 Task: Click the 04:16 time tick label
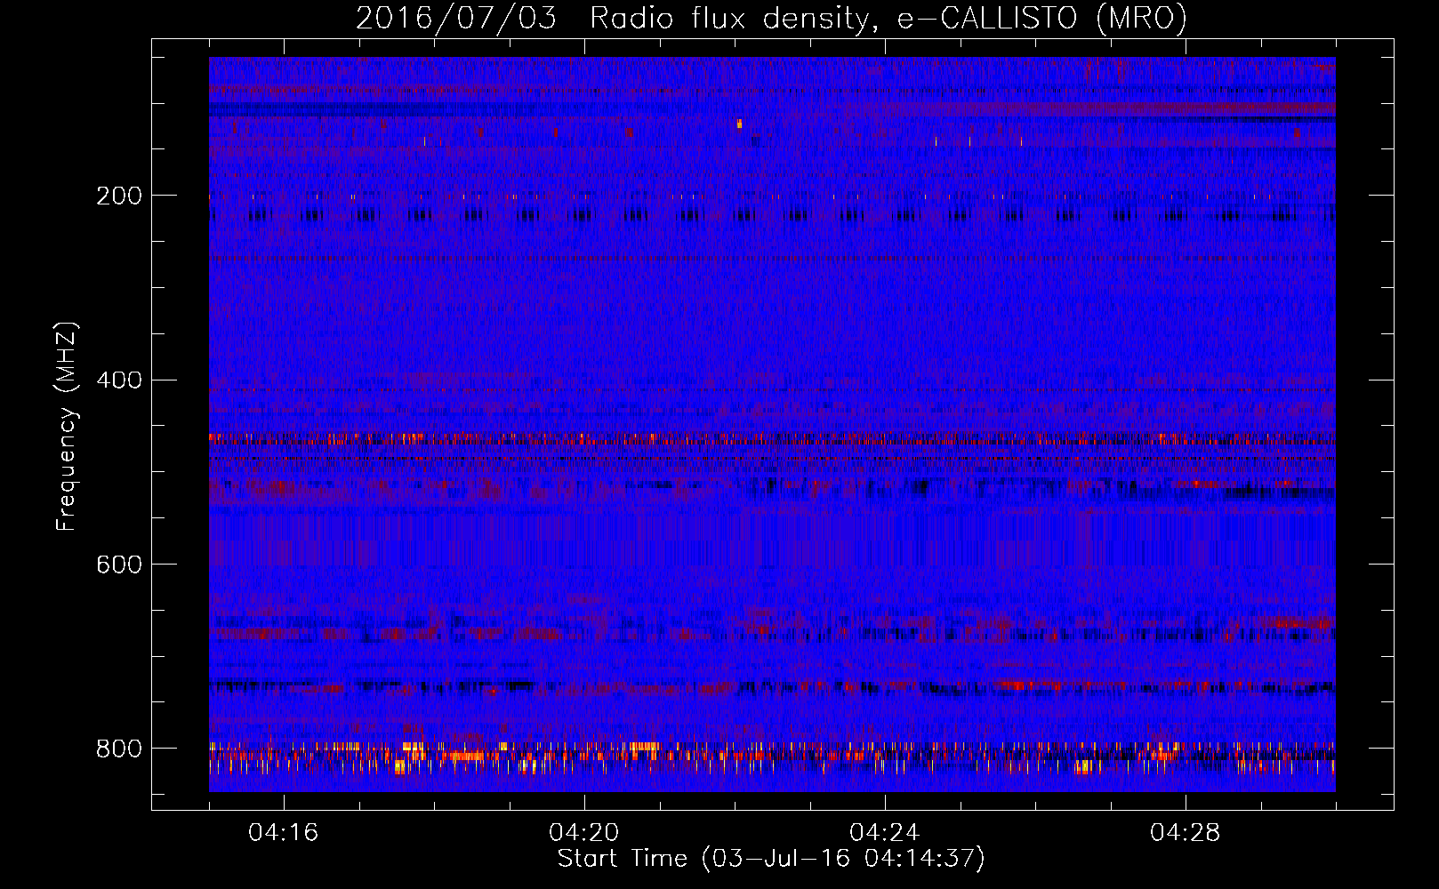pyautogui.click(x=283, y=833)
